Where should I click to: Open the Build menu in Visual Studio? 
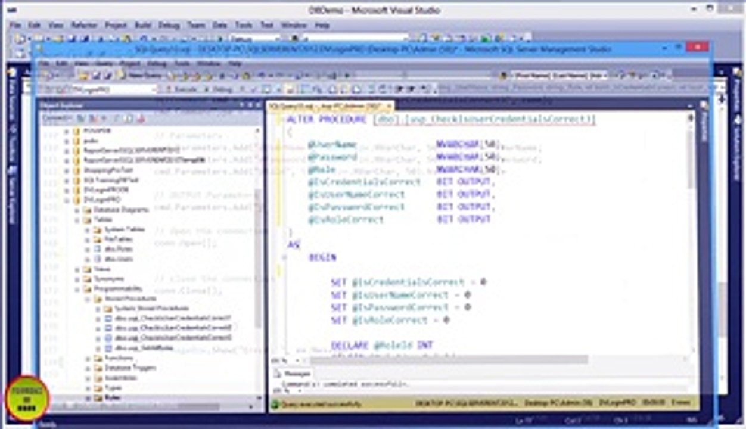(x=143, y=26)
